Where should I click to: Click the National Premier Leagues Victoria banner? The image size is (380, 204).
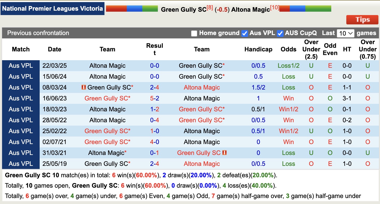[52, 8]
